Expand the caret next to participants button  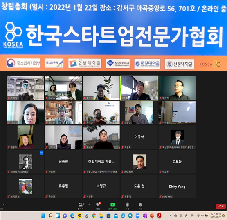pyautogui.click(x=89, y=204)
